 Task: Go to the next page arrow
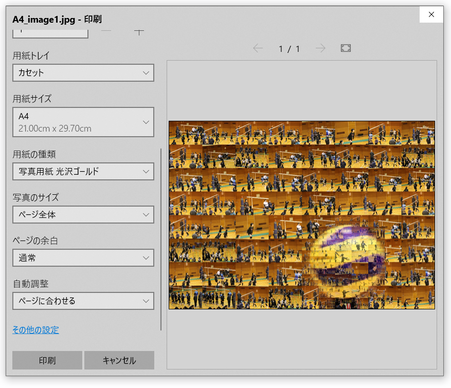pos(320,48)
